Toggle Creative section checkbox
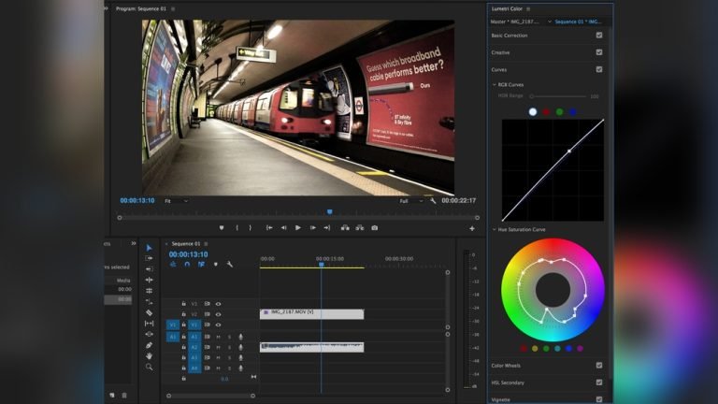 pos(599,52)
